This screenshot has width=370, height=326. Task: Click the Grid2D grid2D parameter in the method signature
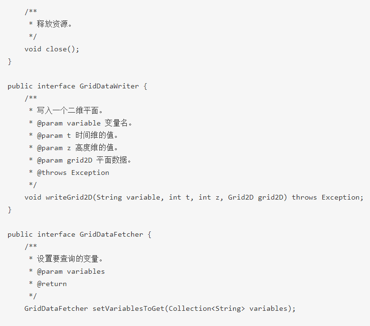257,197
